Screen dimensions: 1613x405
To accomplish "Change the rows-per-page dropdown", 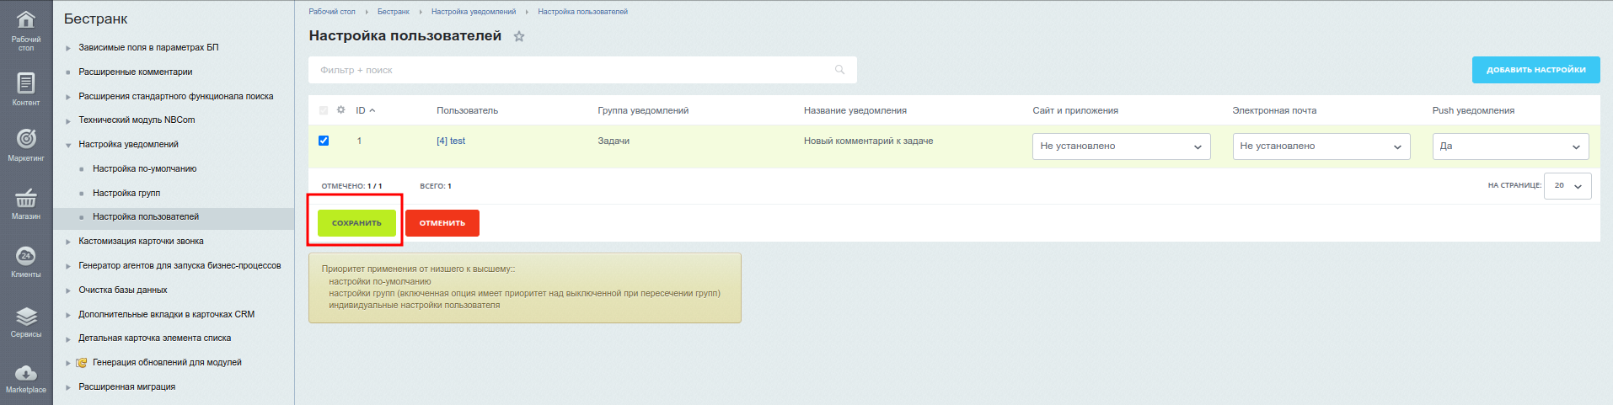I will point(1567,186).
